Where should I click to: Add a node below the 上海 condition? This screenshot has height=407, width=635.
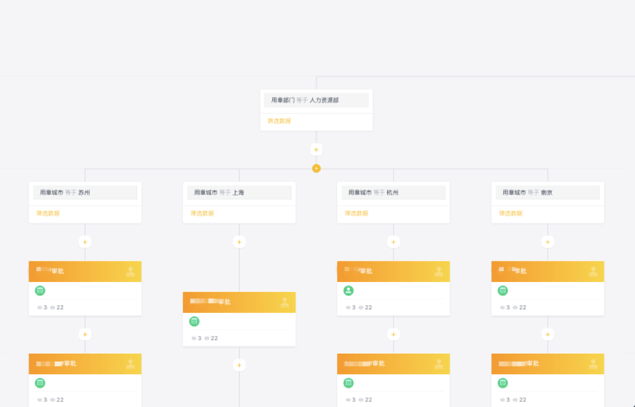239,242
